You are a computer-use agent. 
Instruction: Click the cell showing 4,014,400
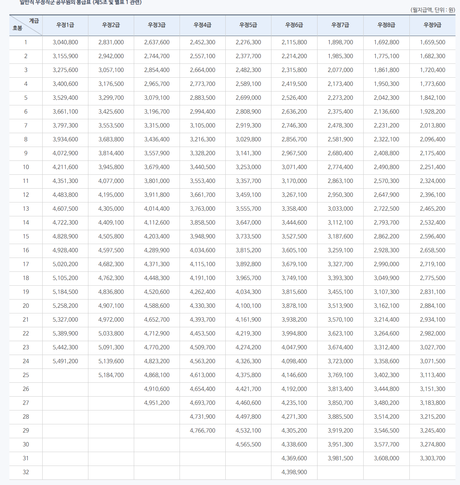157,209
